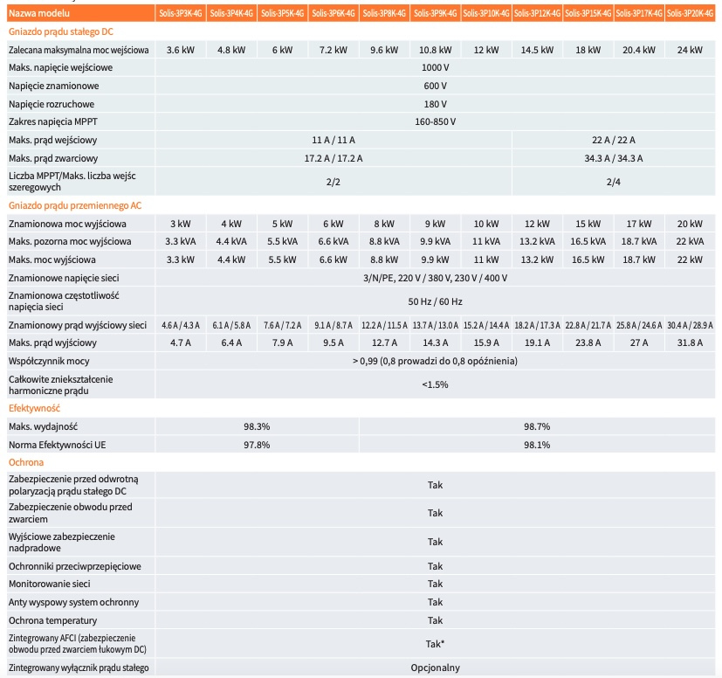Click the 'Zintegrowany wyłącznik prądu stałego' row label
The image size is (722, 678).
coord(79,668)
